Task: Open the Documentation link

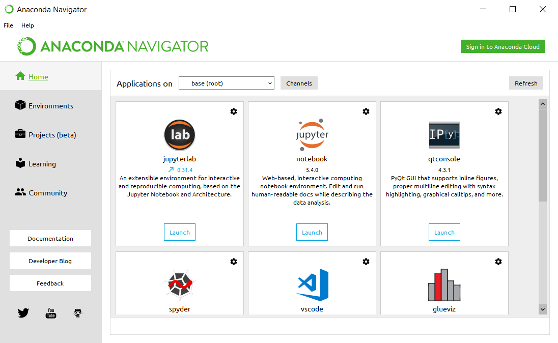Action: (50, 238)
